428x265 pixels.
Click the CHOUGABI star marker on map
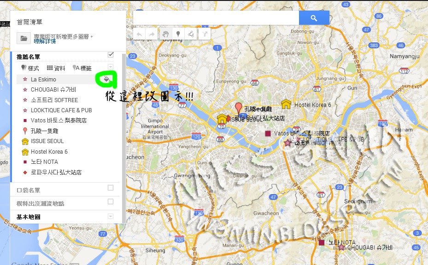click(341, 247)
